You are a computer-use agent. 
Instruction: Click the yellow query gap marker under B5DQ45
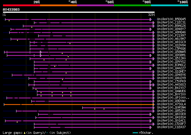click(x=9, y=21)
